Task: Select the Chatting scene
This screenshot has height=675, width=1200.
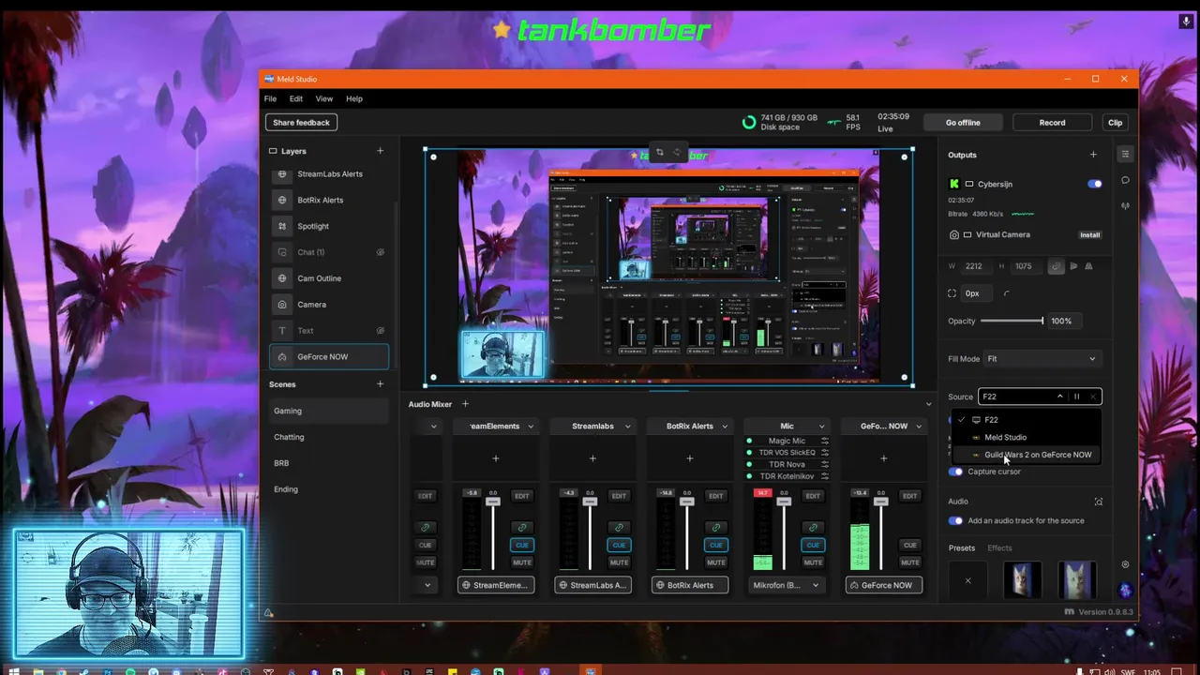Action: coord(328,437)
